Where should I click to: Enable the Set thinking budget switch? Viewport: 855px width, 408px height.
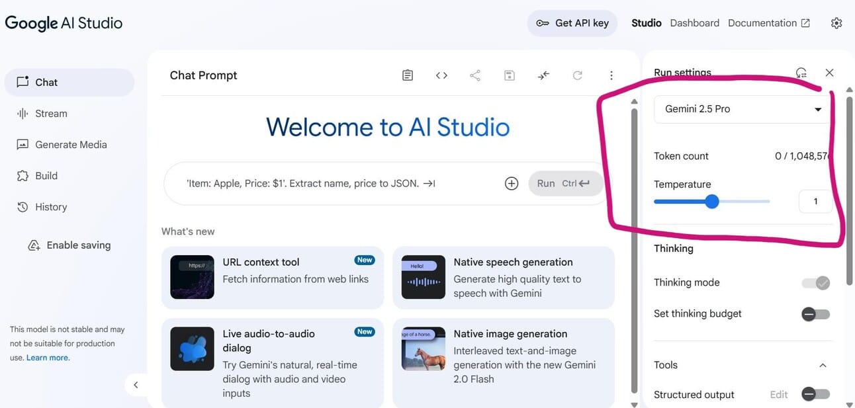coord(815,314)
